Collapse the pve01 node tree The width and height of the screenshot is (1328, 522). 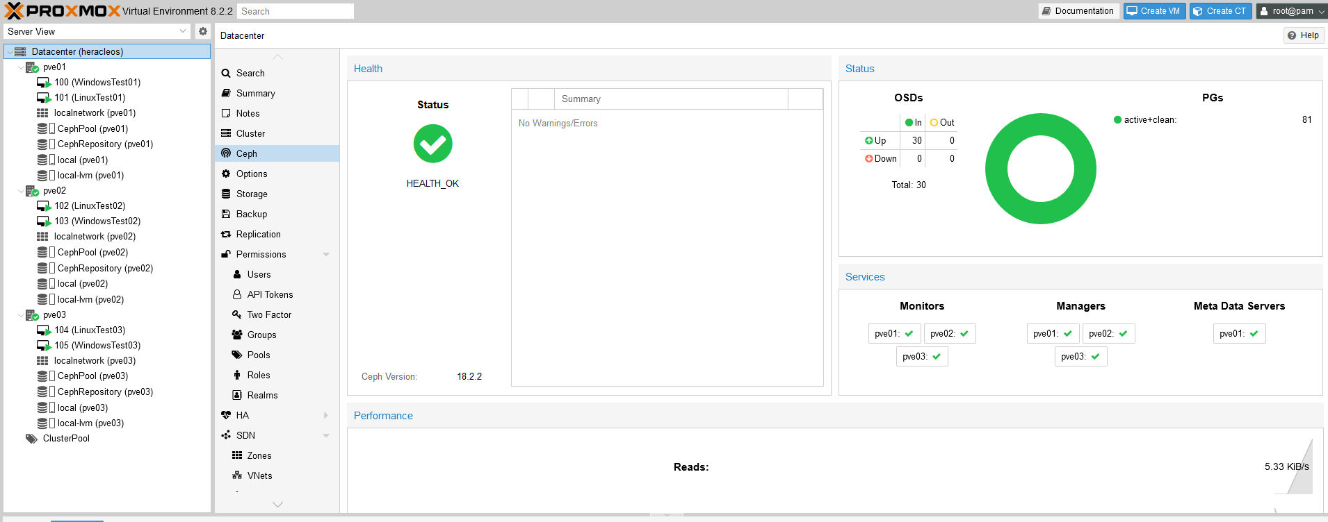(21, 67)
